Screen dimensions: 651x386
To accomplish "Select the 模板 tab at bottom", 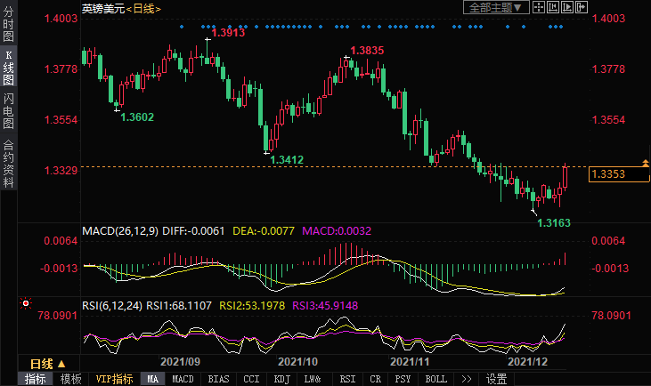I will tap(71, 379).
